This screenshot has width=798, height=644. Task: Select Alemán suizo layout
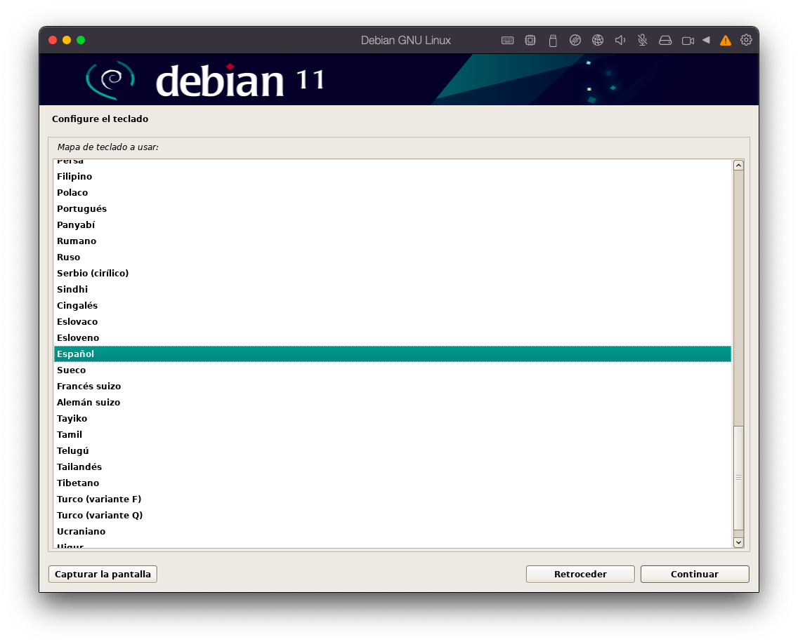[393, 402]
